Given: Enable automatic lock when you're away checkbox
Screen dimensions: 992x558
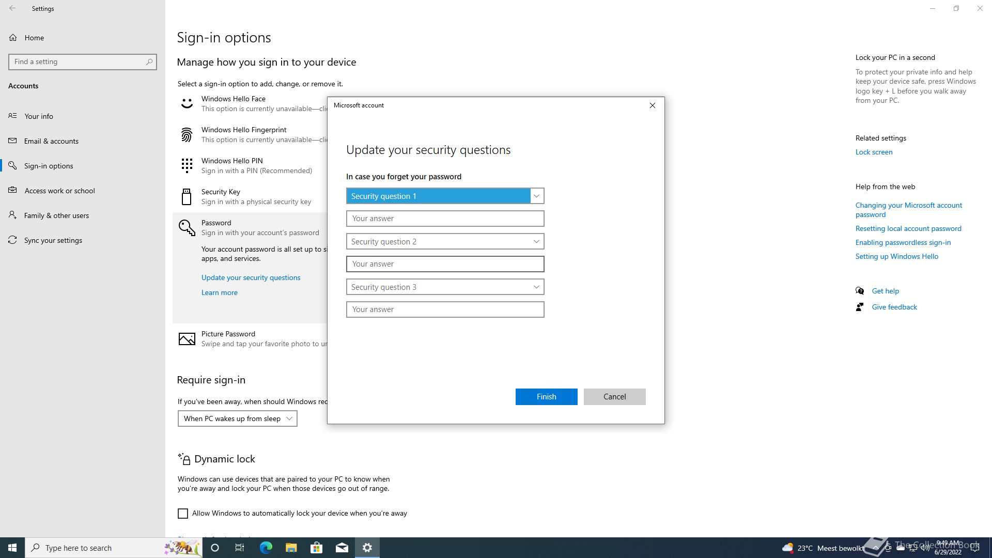Looking at the screenshot, I should [183, 514].
